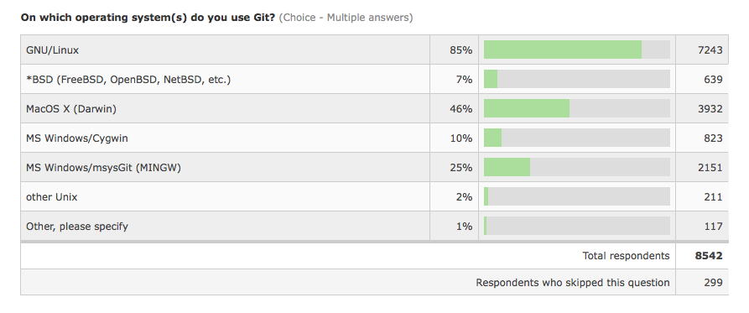Select the other Unix row label
This screenshot has width=749, height=313.
[x=52, y=197]
